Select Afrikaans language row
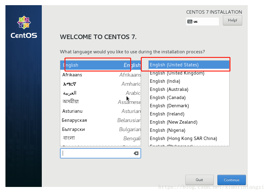 tap(100, 75)
